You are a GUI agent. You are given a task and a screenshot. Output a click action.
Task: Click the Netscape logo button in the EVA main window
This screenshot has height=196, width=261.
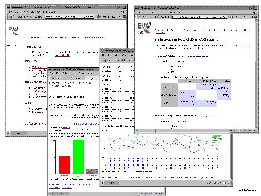124,16
